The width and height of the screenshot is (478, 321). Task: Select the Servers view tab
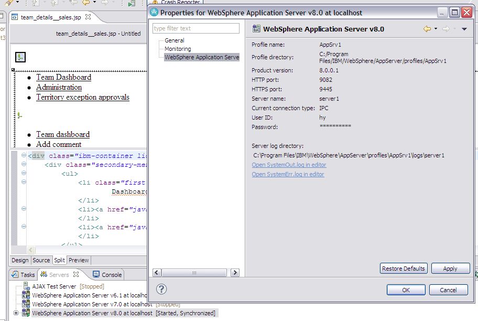tap(59, 275)
